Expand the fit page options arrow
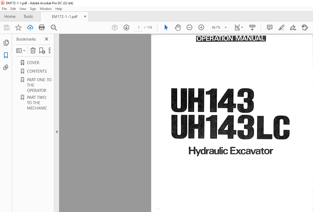Screen dimensions: 313x212 (242, 28)
